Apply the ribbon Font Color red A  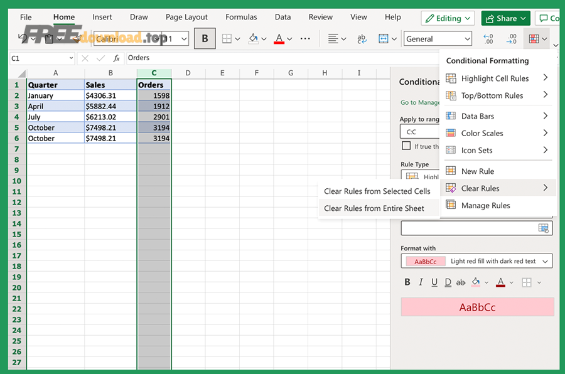279,38
